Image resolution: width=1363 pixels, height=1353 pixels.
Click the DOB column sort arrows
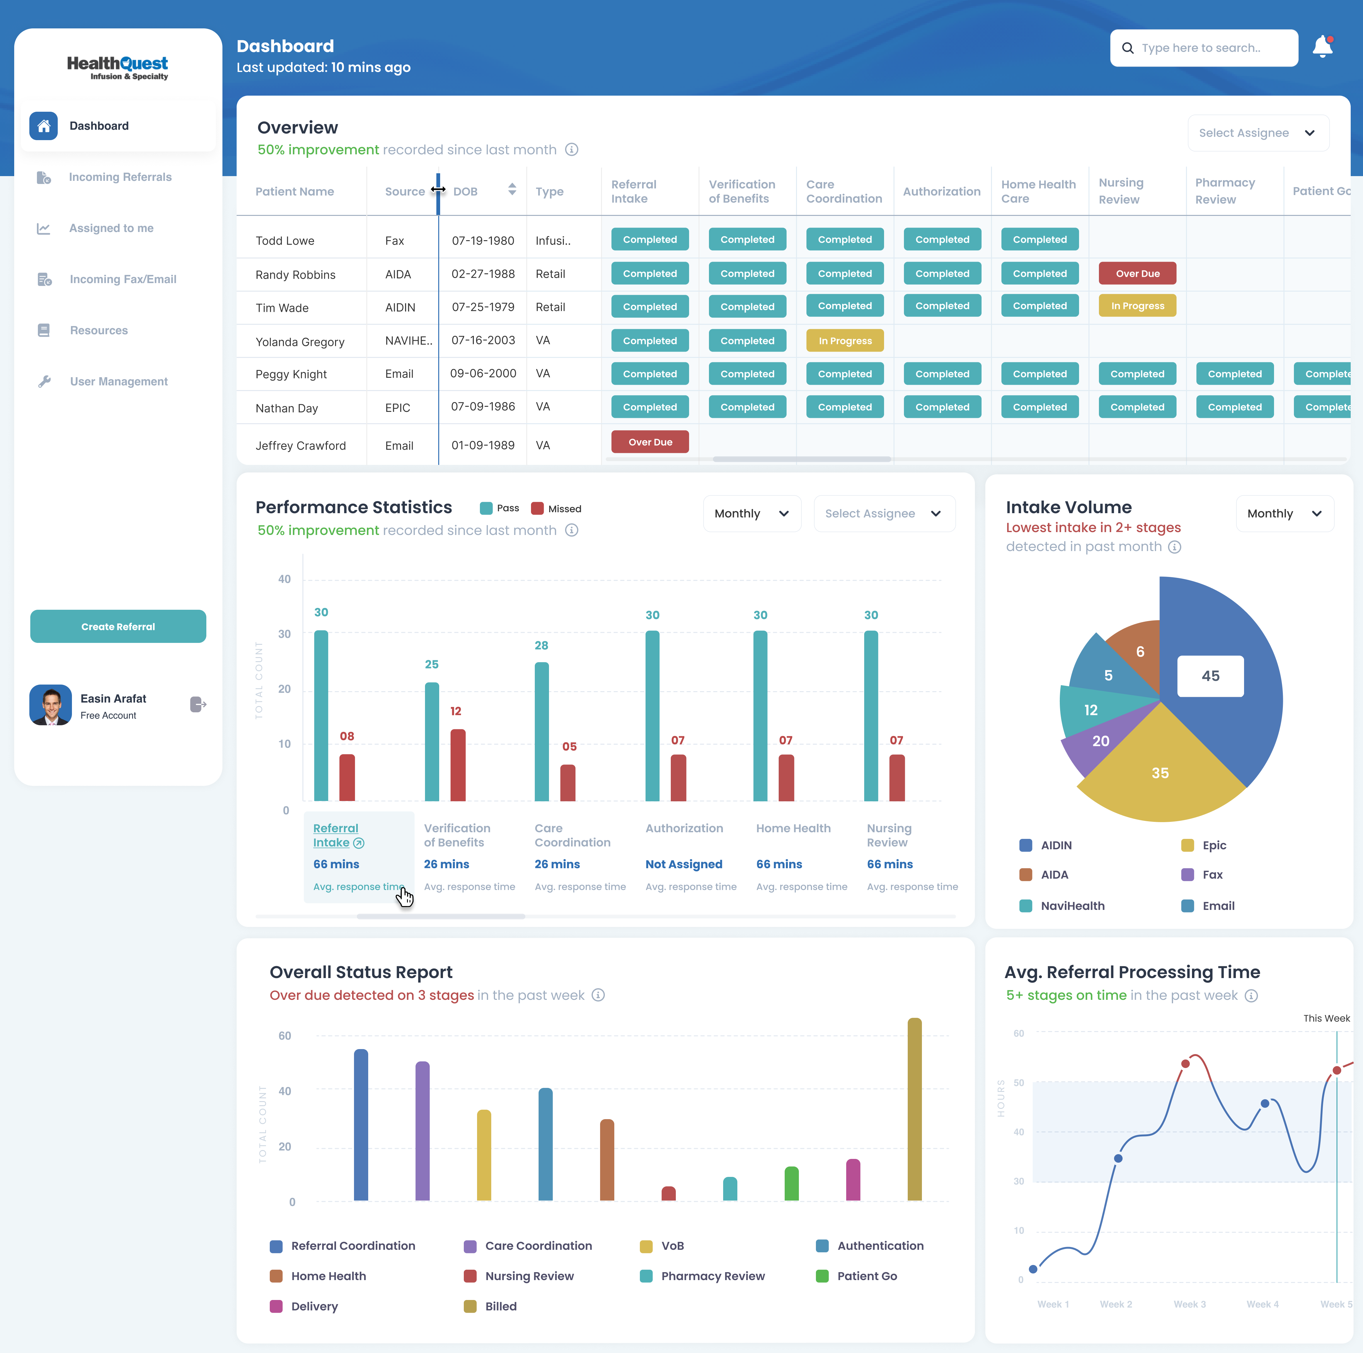click(512, 189)
